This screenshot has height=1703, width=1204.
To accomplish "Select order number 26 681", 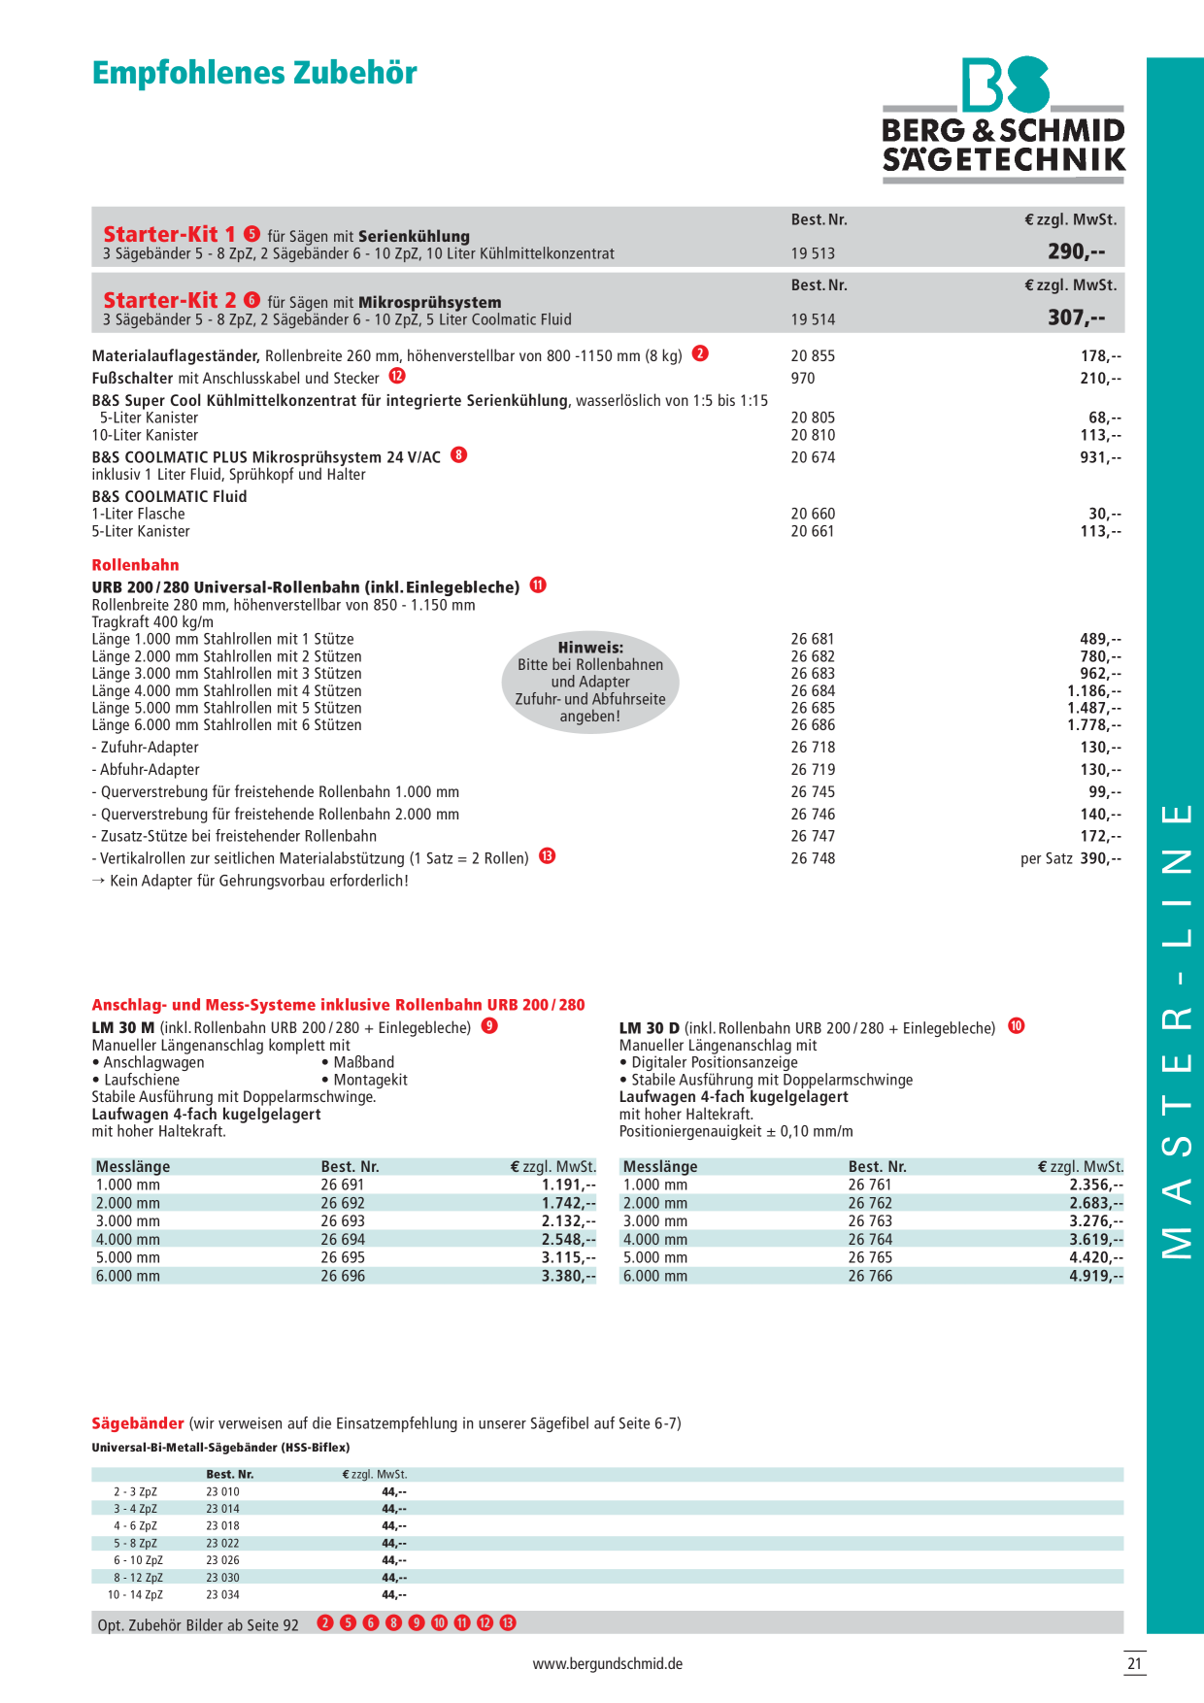I will click(x=813, y=639).
